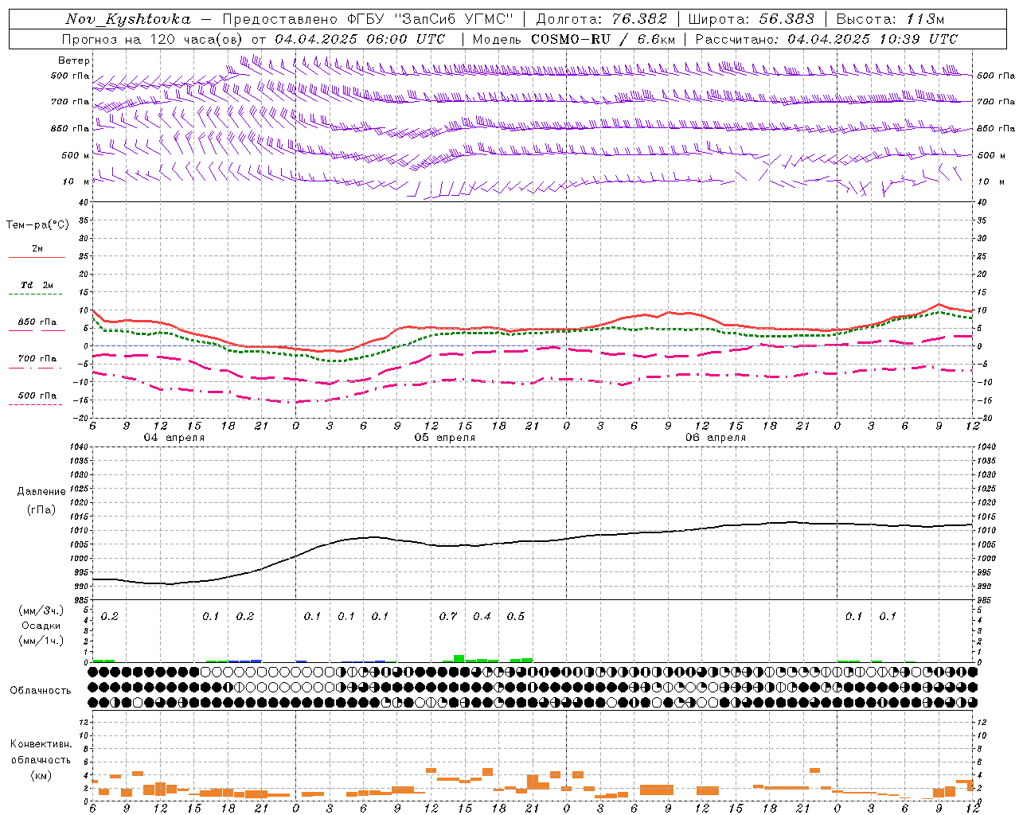Screen dimensions: 1019x815
Task: Click the Широта: 56.383 value
Action: [752, 19]
